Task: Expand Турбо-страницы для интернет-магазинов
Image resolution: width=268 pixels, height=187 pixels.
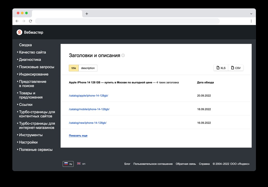Action: click(36, 125)
